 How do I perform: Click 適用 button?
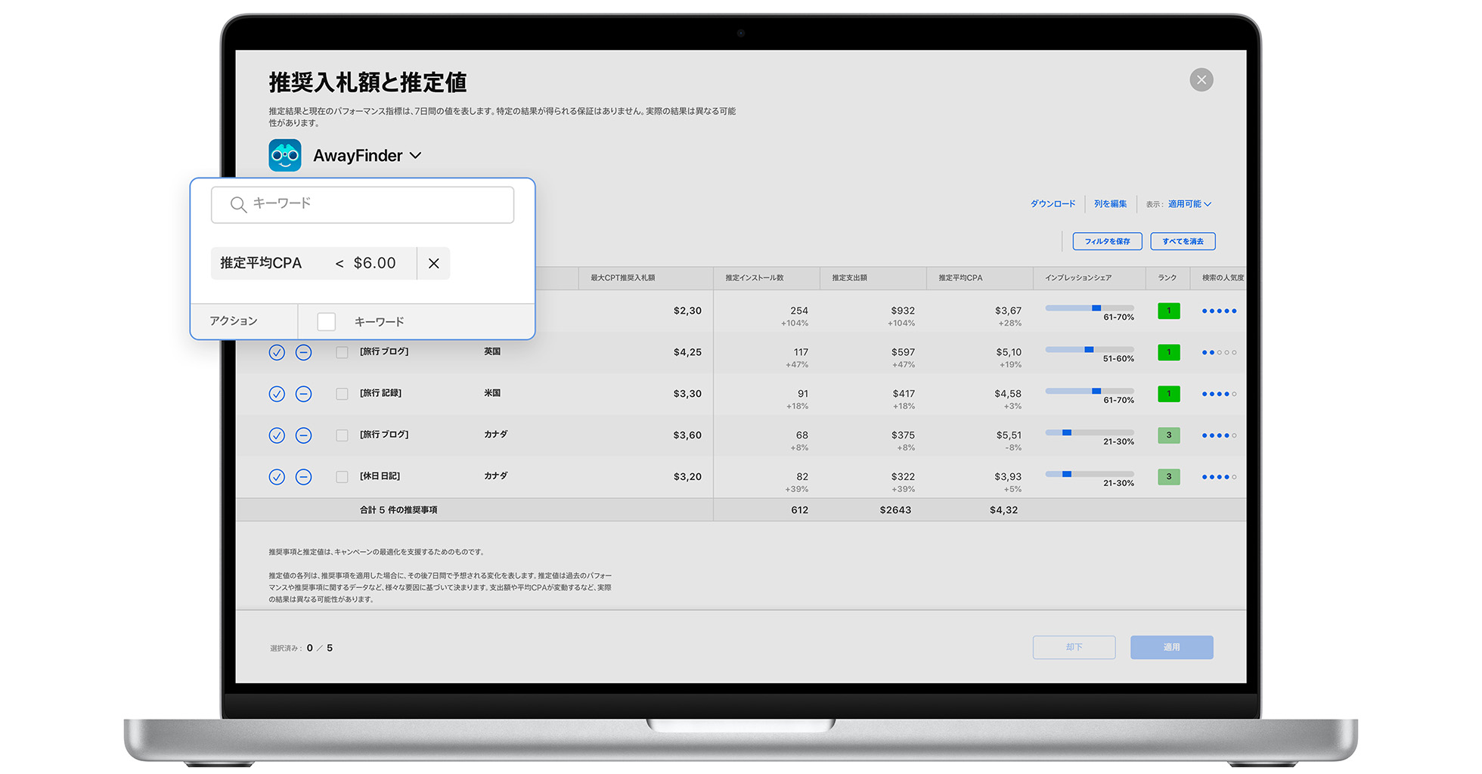[1171, 647]
